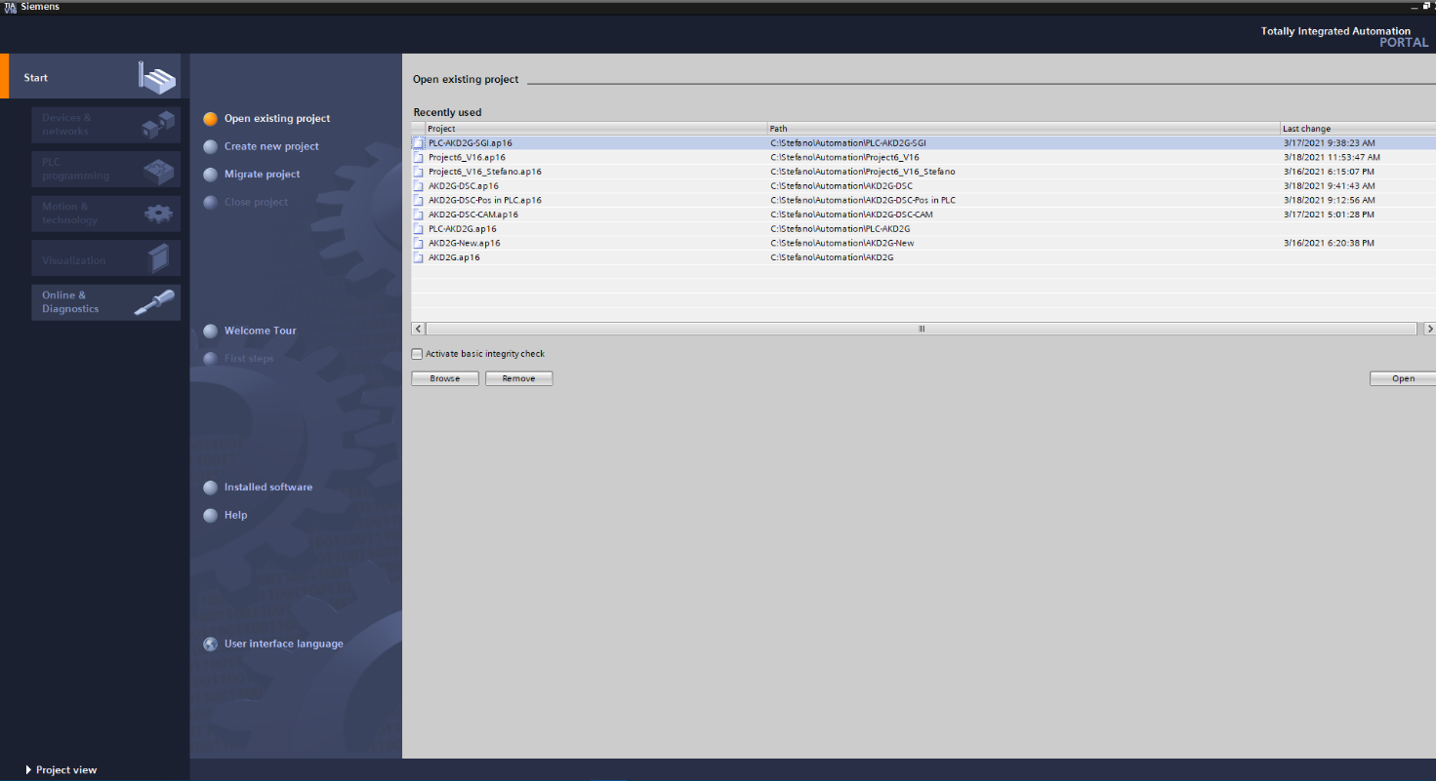Switch to Project view
This screenshot has height=781, width=1436.
click(61, 770)
